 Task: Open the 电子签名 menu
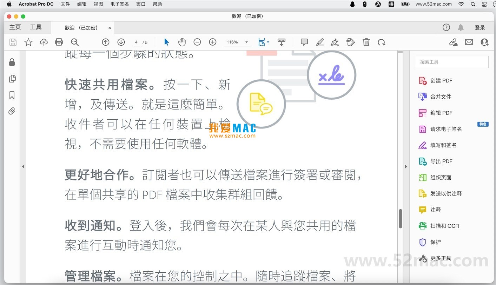[x=120, y=4]
